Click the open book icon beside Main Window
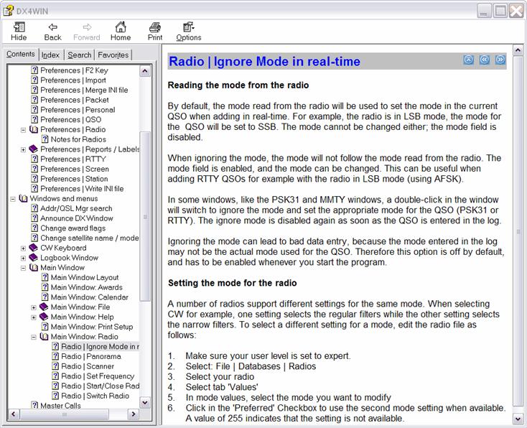Image resolution: width=527 pixels, height=428 pixels. [34, 268]
